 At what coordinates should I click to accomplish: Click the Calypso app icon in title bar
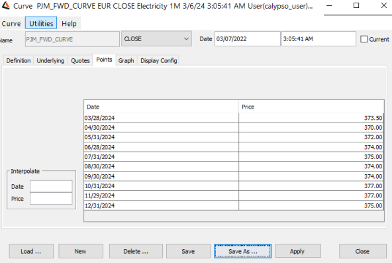(5, 5)
